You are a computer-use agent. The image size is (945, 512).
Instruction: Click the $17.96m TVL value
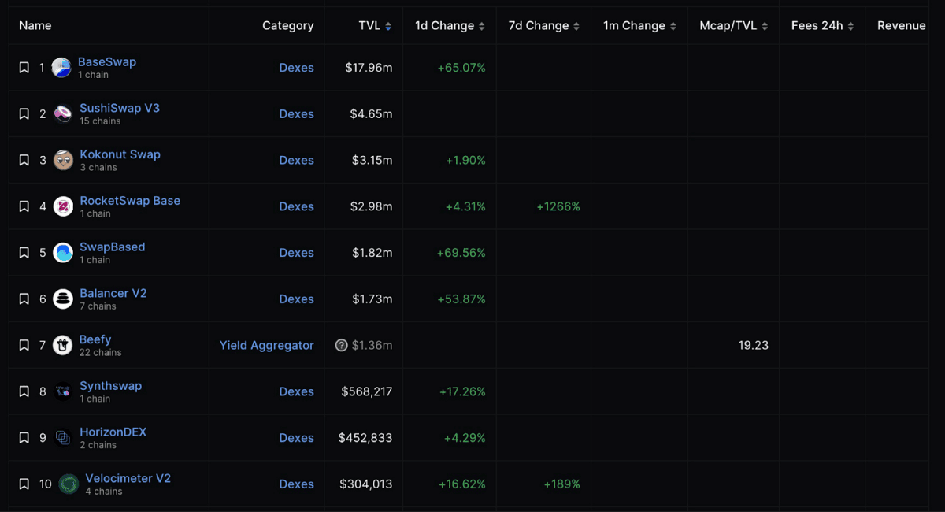369,68
